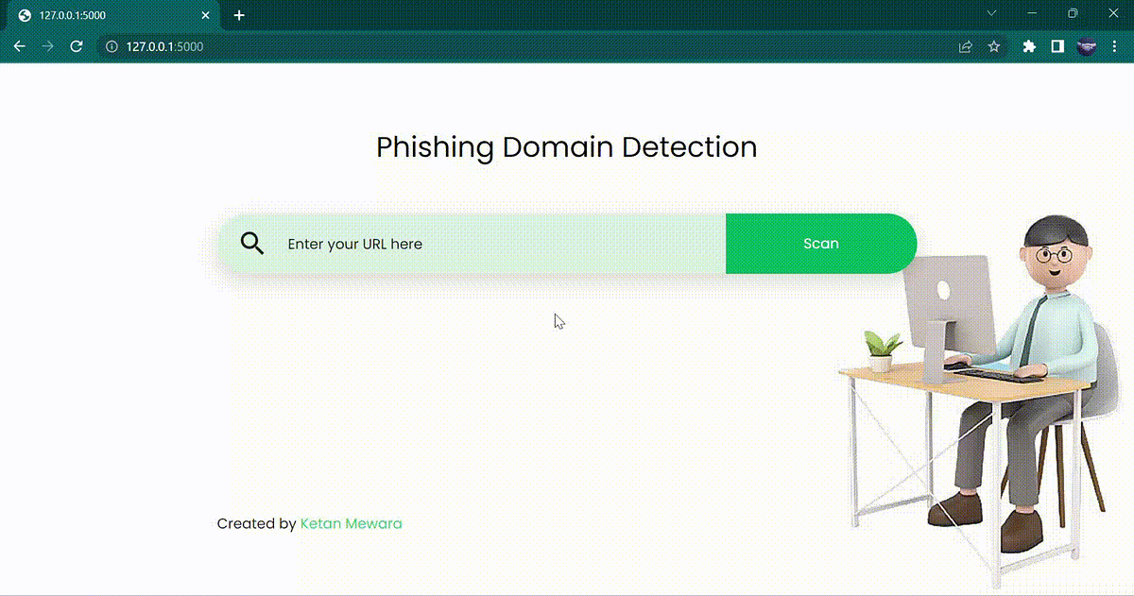Screen dimensions: 1134x596
Task: Open the tab search chevron
Action: pyautogui.click(x=991, y=13)
